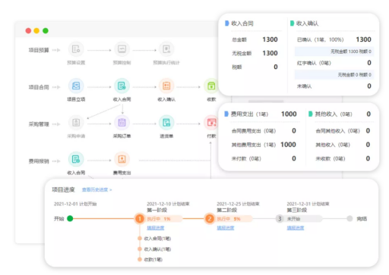Select the 费用报销 row label
Image resolution: width=389 pixels, height=275 pixels.
[39, 161]
